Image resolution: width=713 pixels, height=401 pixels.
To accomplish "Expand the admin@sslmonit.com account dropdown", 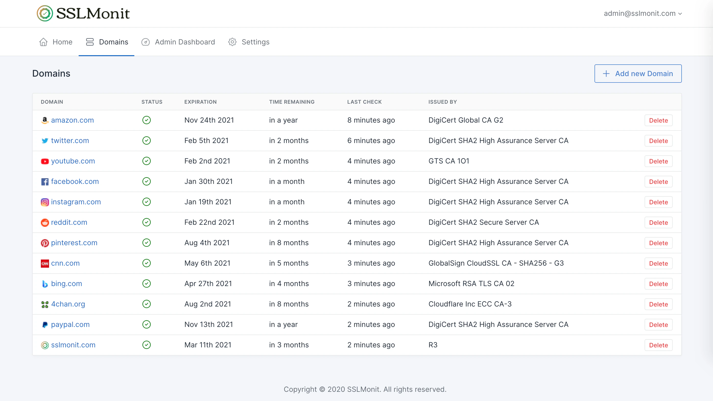I will (643, 14).
